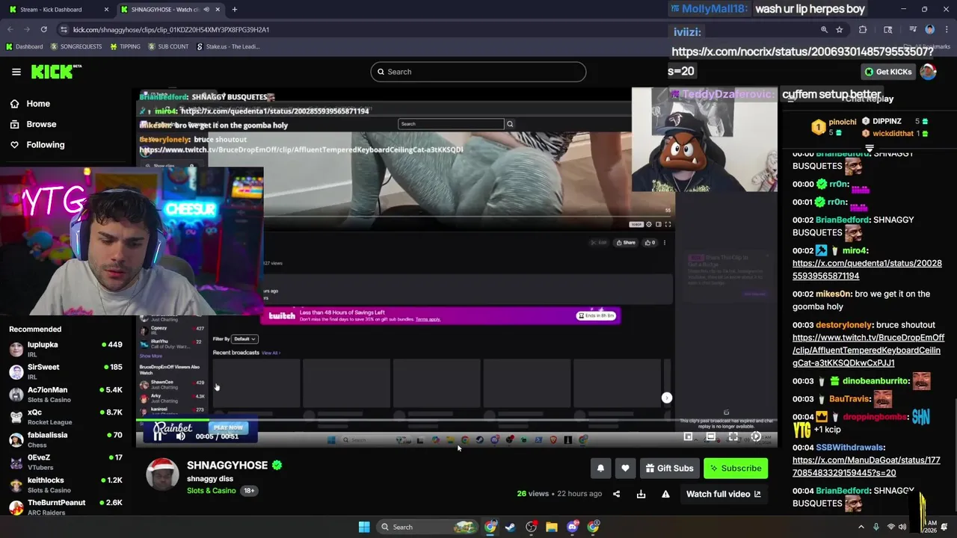Click the Kick search field
957x538 pixels.
point(478,72)
